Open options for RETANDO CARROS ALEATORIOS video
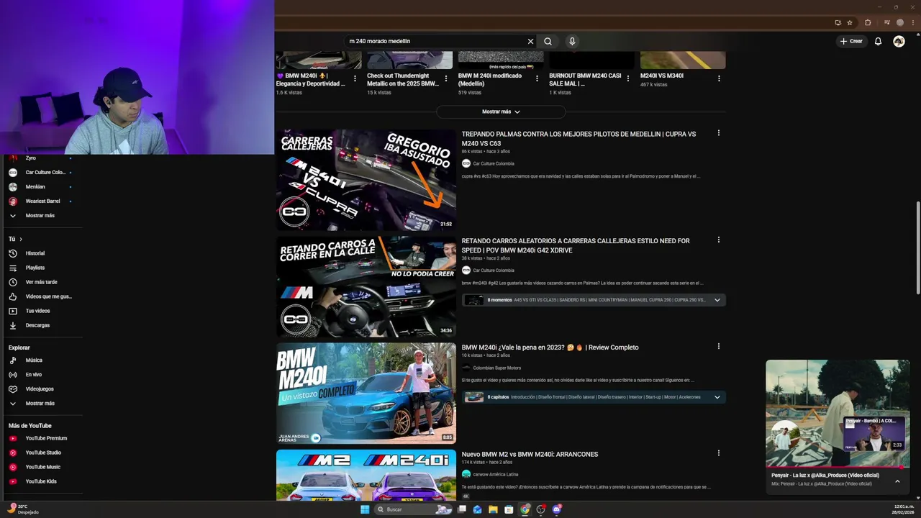Viewport: 921px width, 518px height. tap(718, 240)
